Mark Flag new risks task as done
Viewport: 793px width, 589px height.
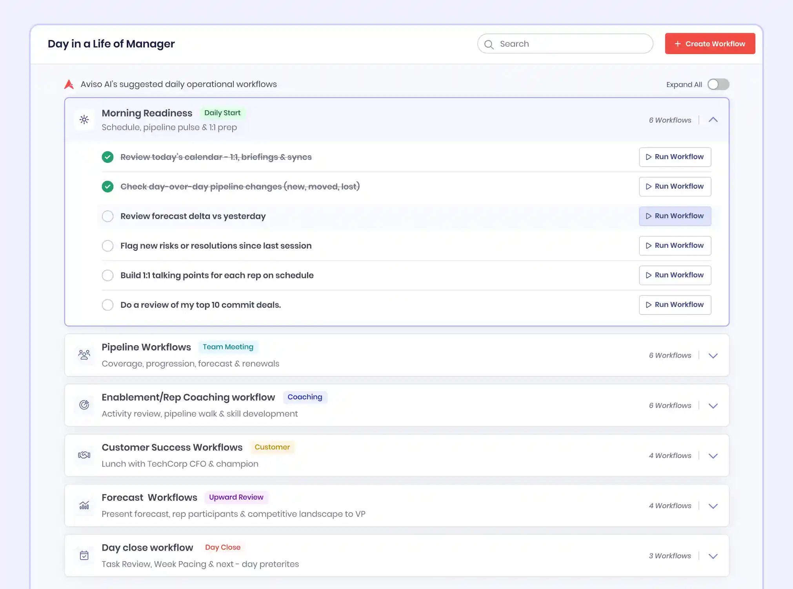tap(107, 246)
